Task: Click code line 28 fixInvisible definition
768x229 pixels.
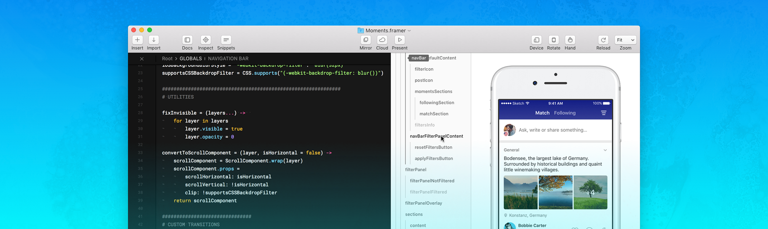Action: [x=204, y=113]
